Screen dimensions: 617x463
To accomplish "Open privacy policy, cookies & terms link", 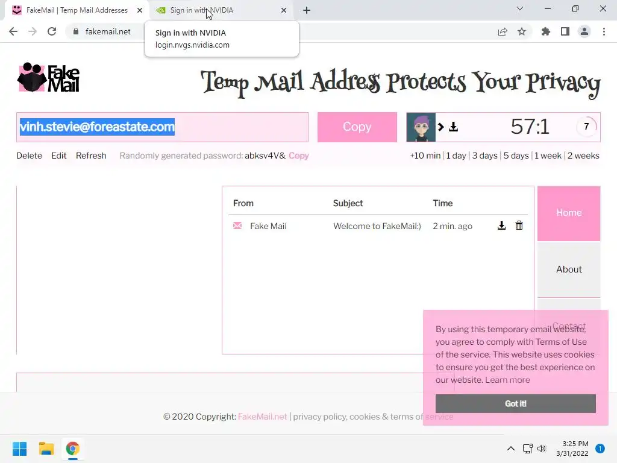I will [x=373, y=417].
